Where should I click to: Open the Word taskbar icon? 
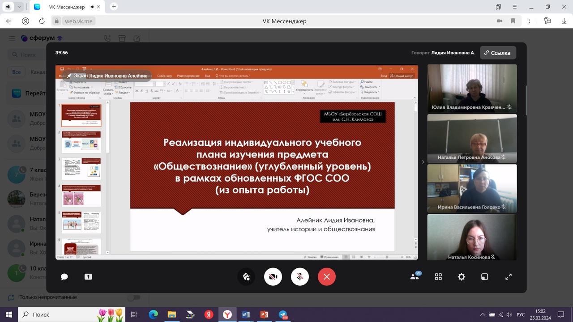pos(245,314)
